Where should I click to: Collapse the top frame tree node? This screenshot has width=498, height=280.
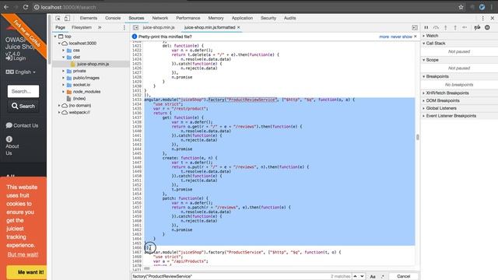(55, 37)
